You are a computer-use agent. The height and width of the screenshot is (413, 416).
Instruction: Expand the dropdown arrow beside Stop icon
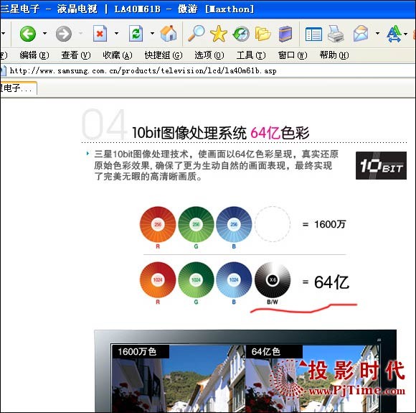point(116,34)
